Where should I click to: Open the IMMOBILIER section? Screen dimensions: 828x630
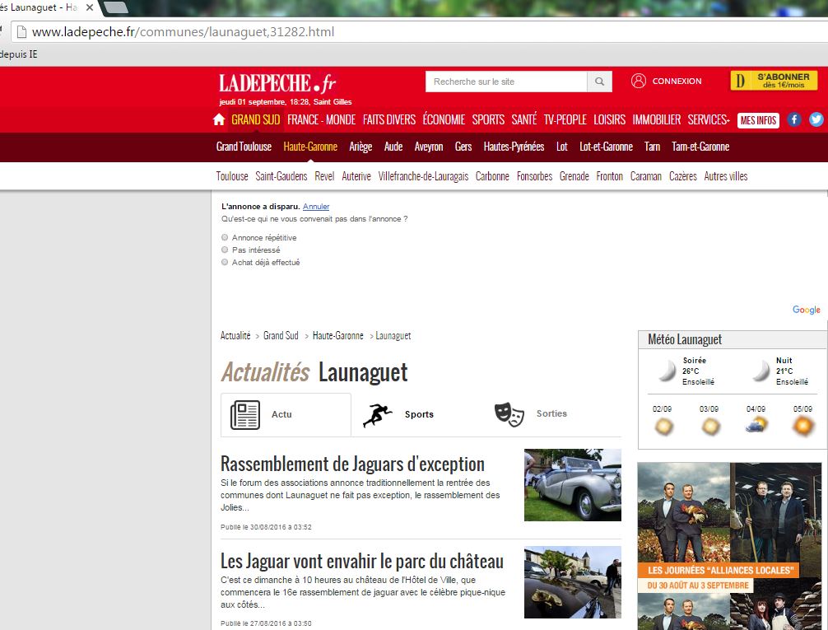tap(656, 120)
